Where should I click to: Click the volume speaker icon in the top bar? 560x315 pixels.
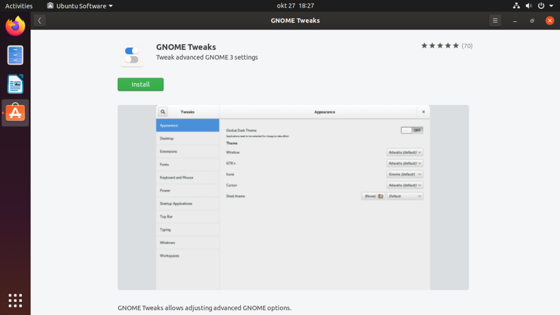(x=529, y=5)
